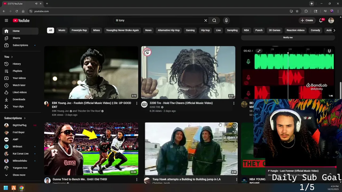
Task: Select the Sampling filter chip
Action: [x=232, y=30]
